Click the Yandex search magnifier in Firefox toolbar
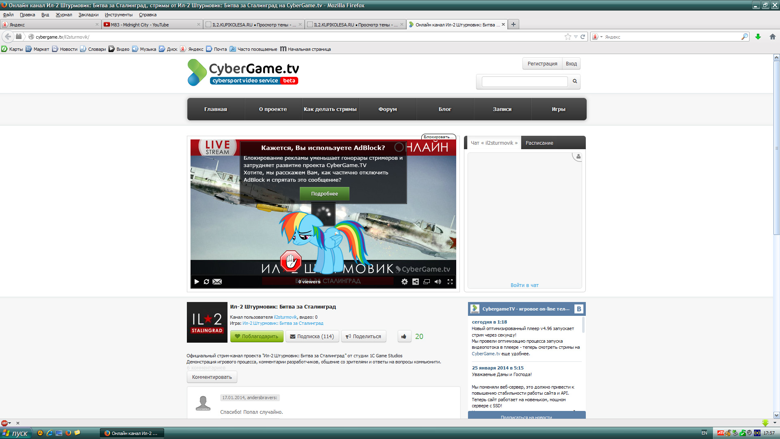The height and width of the screenshot is (439, 780). point(745,37)
